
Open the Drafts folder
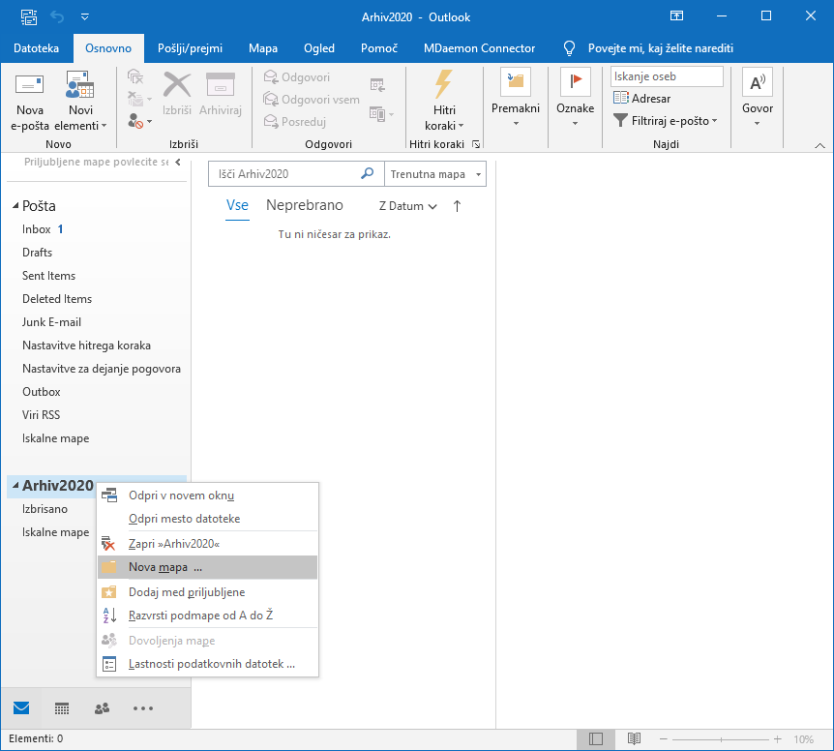click(37, 253)
